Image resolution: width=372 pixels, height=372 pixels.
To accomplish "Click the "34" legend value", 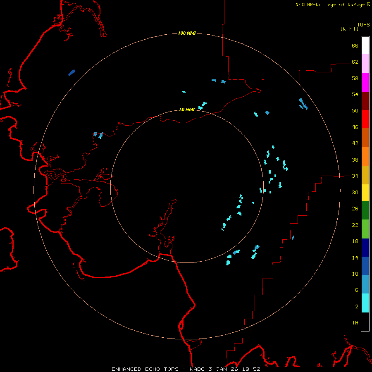I will coord(355,176).
